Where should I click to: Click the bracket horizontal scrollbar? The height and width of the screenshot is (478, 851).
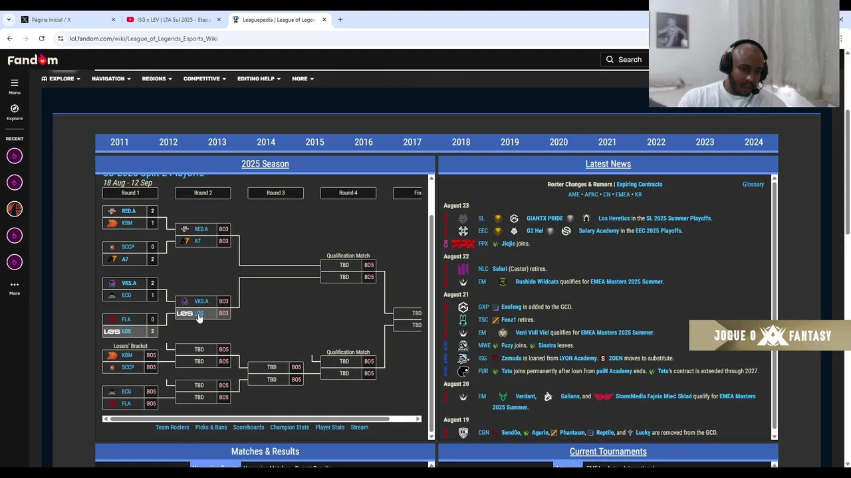click(x=250, y=419)
